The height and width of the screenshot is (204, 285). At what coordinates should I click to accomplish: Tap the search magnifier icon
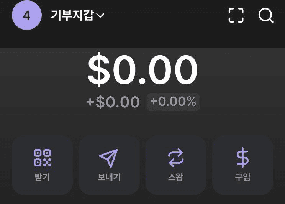tap(266, 15)
